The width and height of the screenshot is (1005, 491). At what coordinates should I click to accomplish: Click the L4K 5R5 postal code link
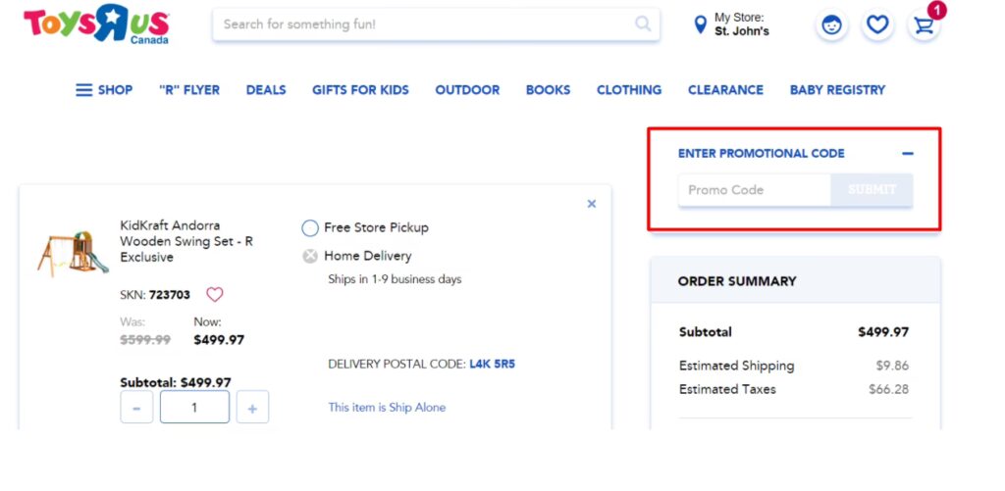pyautogui.click(x=492, y=364)
